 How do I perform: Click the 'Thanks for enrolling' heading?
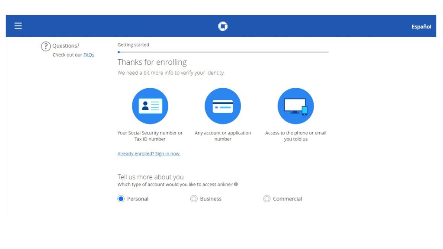pyautogui.click(x=152, y=62)
